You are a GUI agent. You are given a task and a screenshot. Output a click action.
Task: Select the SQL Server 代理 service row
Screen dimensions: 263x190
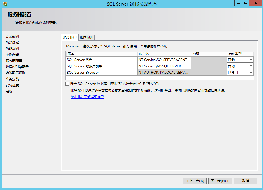[x=101, y=60]
